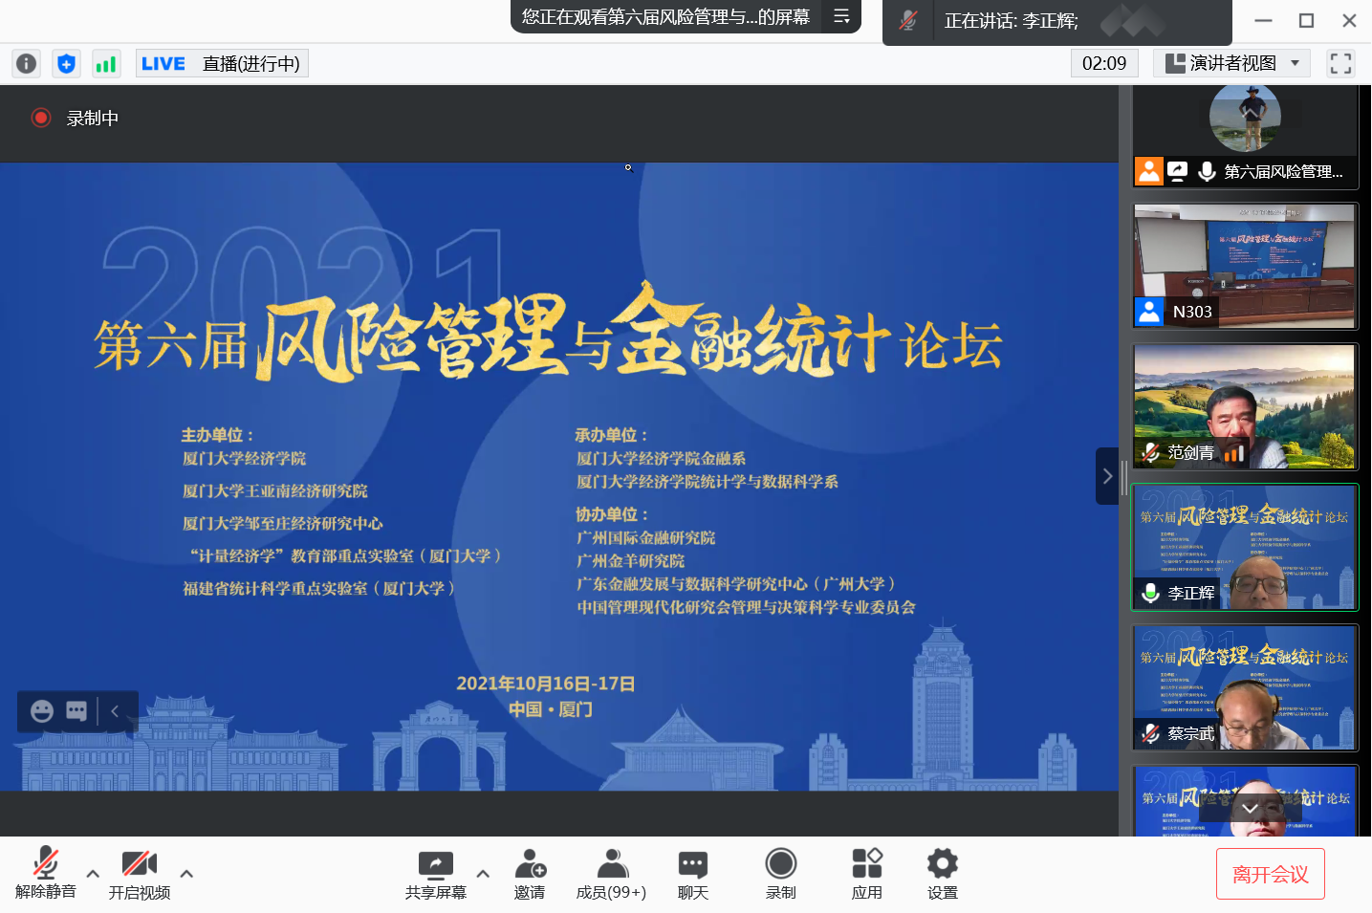
Task: Open the 设置 settings gear
Action: coord(943,873)
